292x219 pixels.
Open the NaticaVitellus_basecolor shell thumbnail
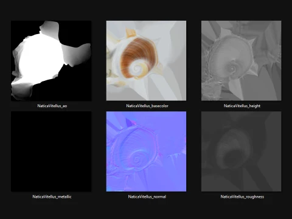146,60
